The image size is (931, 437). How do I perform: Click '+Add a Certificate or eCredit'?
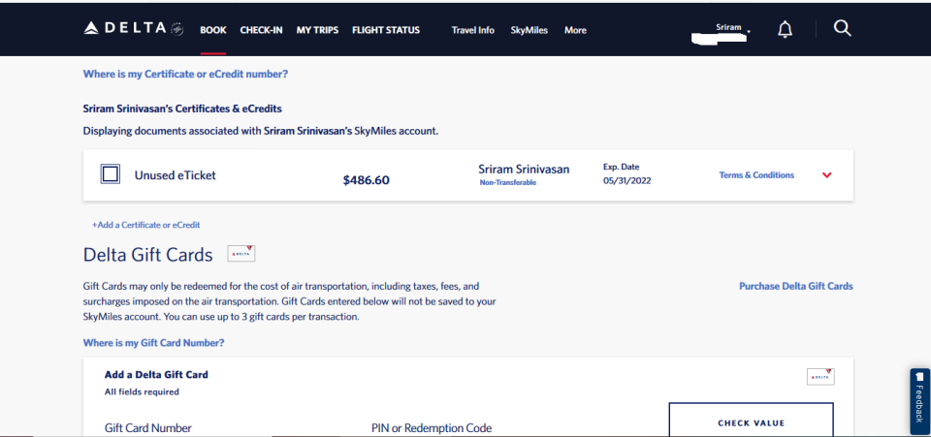[x=146, y=225]
